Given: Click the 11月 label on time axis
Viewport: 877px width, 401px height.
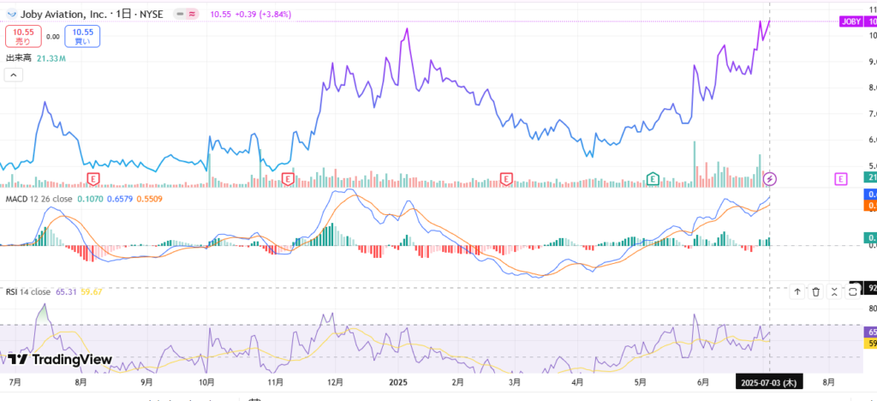Looking at the screenshot, I should (x=276, y=382).
